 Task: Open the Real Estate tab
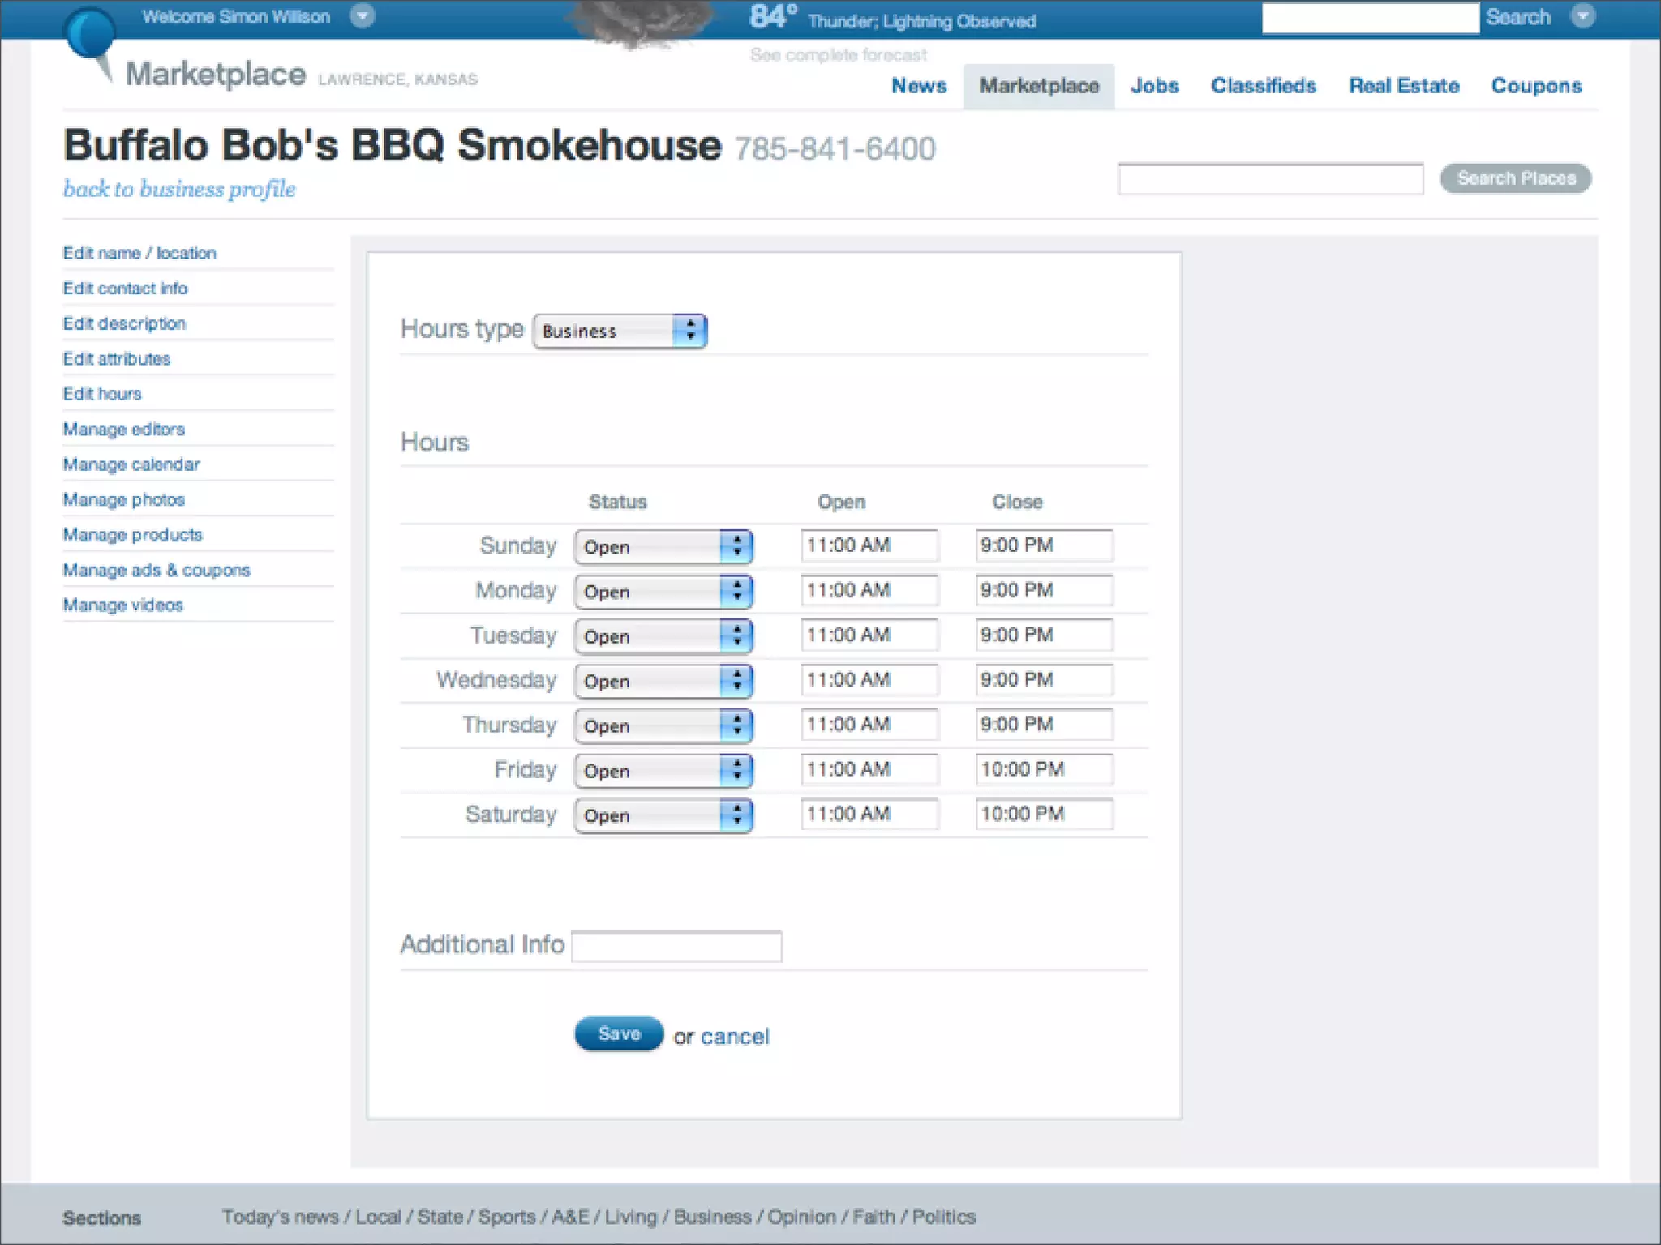(1403, 86)
